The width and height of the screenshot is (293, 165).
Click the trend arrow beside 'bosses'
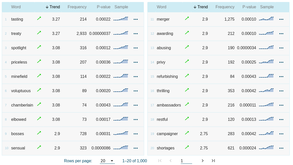[39, 134]
